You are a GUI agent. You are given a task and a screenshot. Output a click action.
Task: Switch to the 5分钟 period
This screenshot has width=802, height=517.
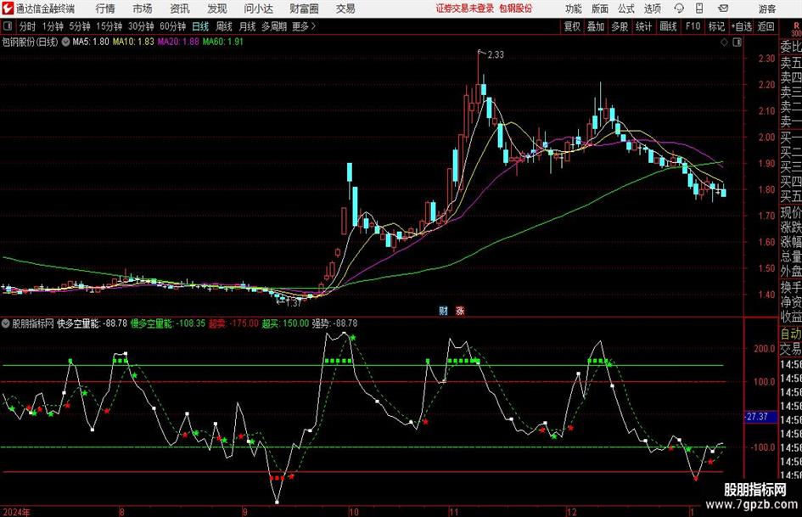pos(80,26)
